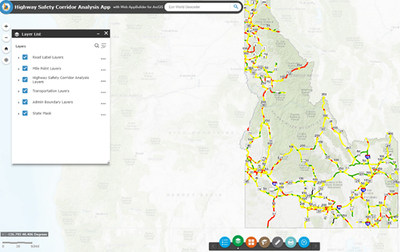Screen dimensions: 400x252
Task: Uncheck Road Label Layers visibility
Action: tap(25, 57)
